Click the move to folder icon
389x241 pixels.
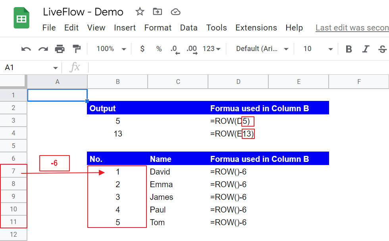click(158, 12)
